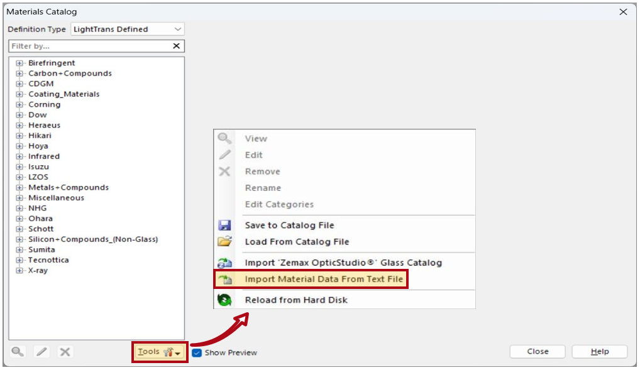This screenshot has width=640, height=370.
Task: Click the Close button
Action: coord(538,352)
